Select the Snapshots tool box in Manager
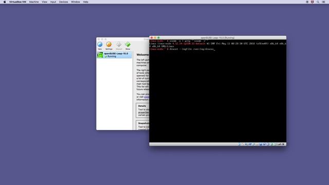The height and width of the screenshot is (185, 329). click(143, 125)
